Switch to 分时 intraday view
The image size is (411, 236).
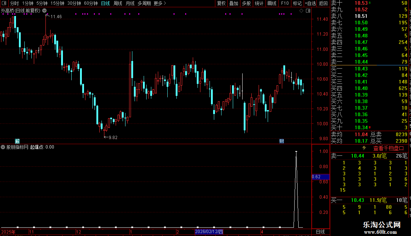click(x=15, y=3)
